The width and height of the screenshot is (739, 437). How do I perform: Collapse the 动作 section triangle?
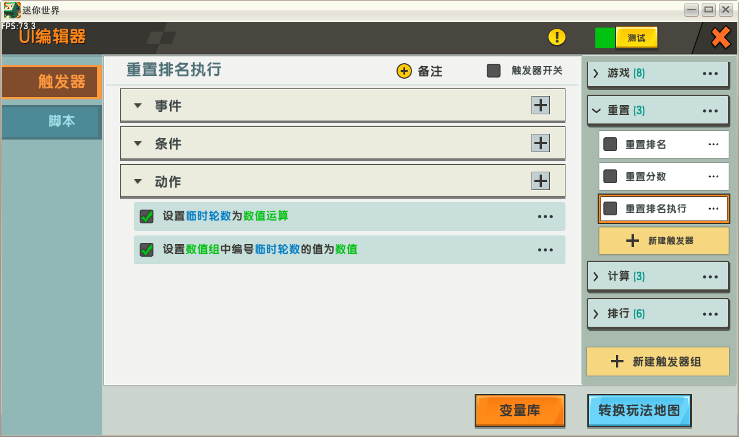coord(137,181)
